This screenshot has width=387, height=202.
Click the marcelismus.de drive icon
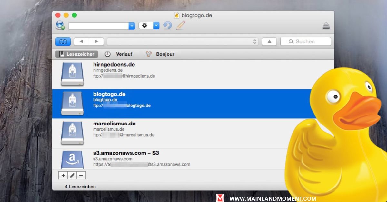(72, 133)
